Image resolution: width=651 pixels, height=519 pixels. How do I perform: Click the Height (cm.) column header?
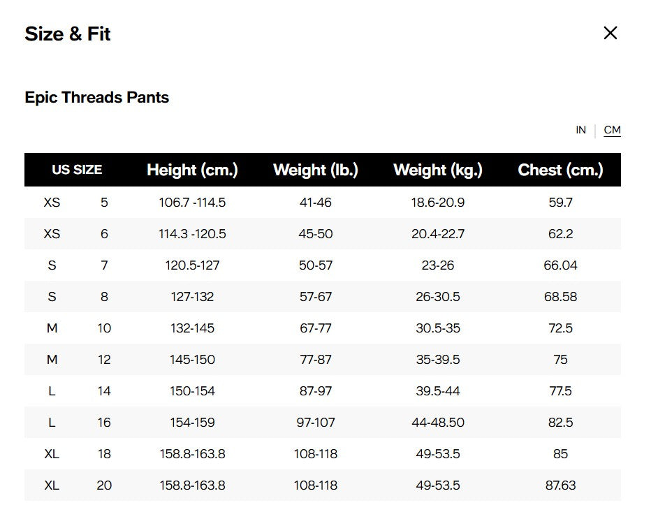(192, 170)
